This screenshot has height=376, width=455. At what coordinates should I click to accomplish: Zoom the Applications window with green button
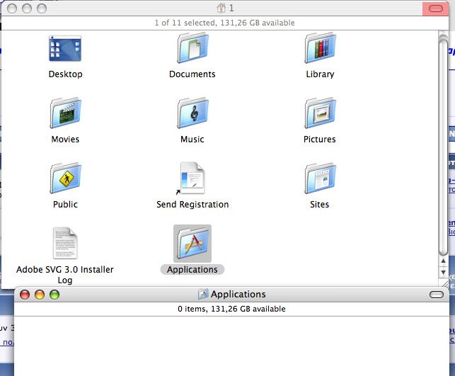(x=54, y=295)
